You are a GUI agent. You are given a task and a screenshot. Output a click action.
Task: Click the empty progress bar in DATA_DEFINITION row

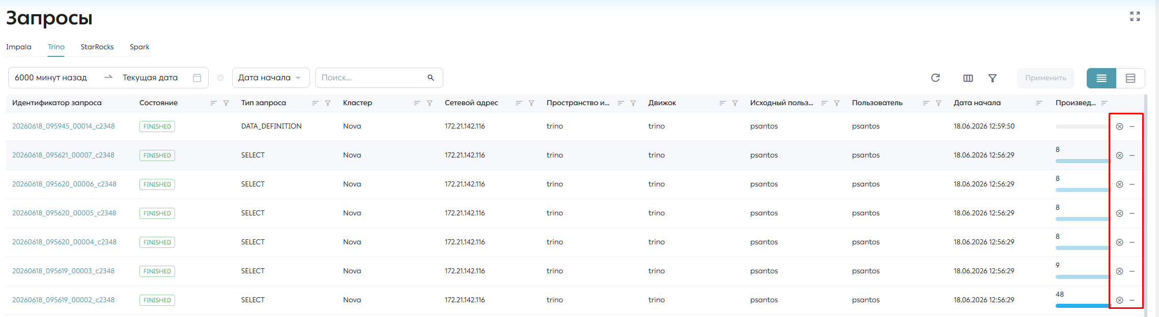pos(1082,126)
